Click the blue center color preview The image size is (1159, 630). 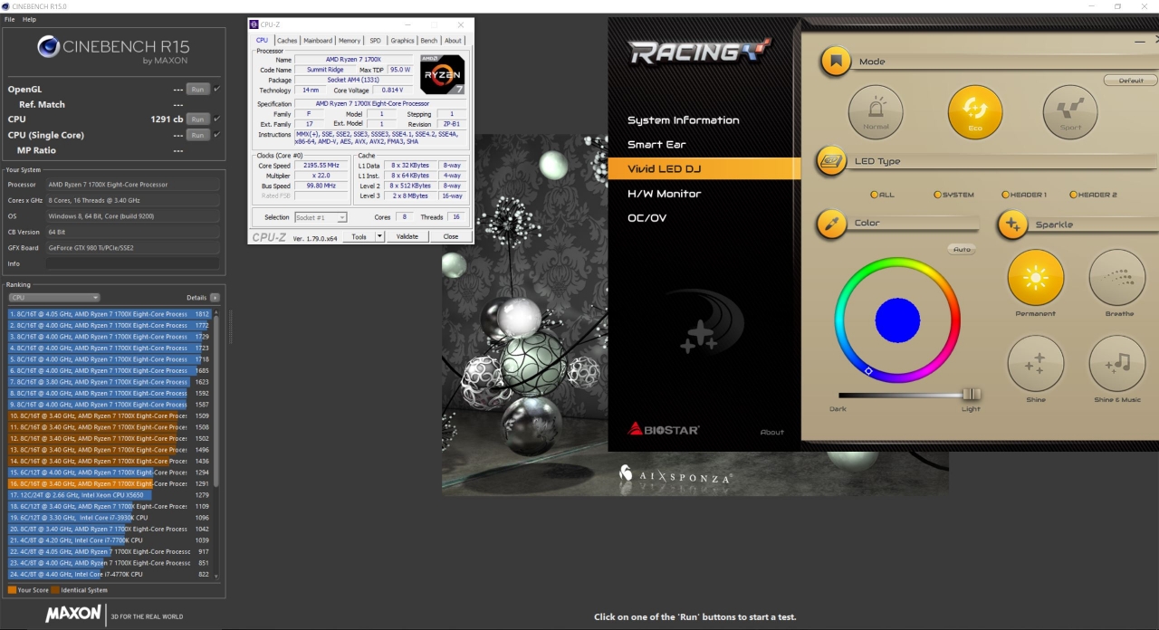[897, 320]
